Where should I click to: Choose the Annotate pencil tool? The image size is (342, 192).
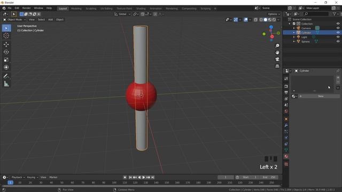[x=6, y=76]
